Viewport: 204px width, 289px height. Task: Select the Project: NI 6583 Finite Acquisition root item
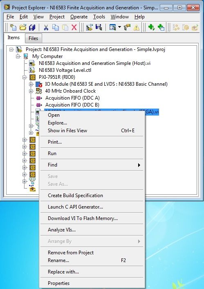tap(95, 49)
